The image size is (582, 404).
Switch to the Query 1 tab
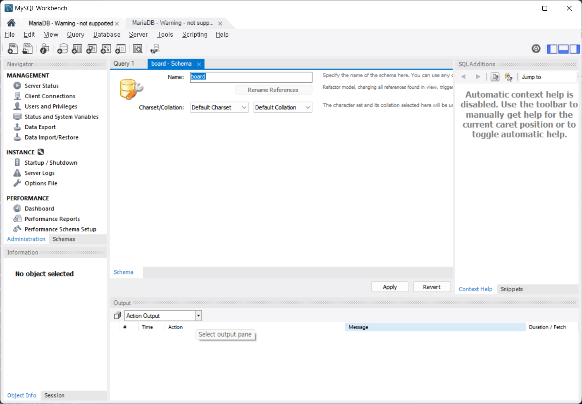(x=124, y=64)
